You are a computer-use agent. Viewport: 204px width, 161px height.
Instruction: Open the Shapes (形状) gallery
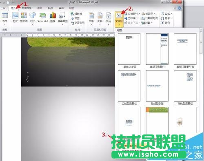pyautogui.click(x=33, y=18)
